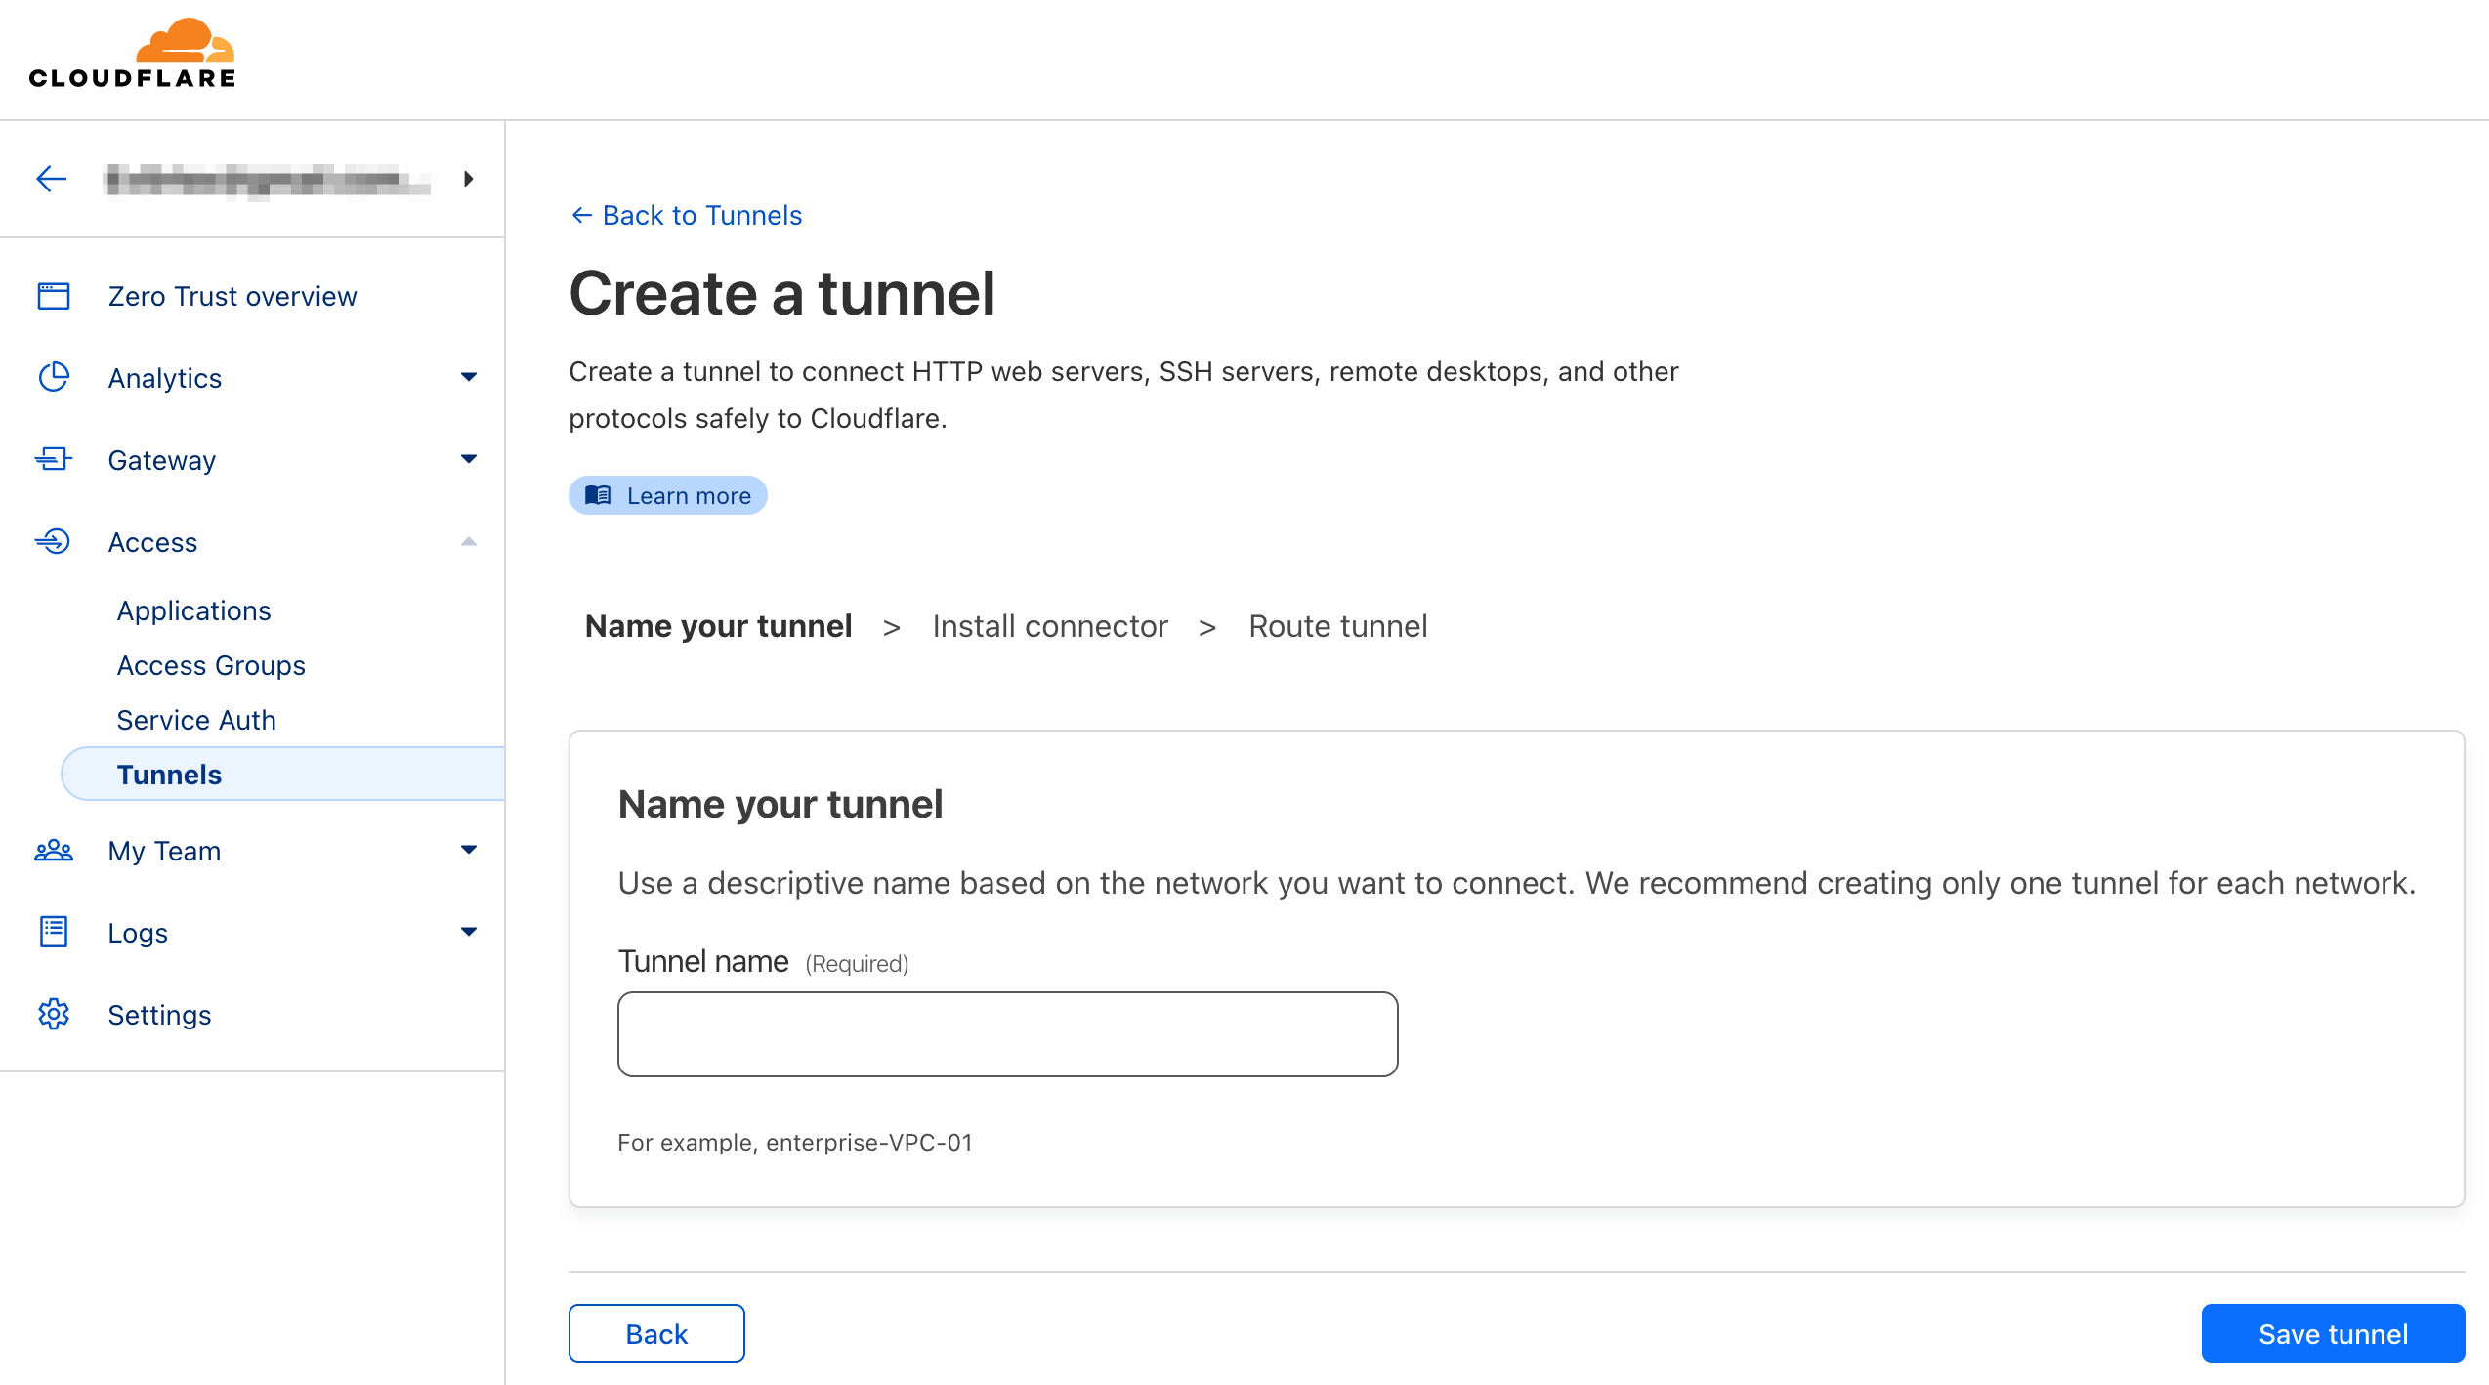Click the back arrow beside account name
Viewport: 2489px width, 1385px height.
tap(51, 179)
